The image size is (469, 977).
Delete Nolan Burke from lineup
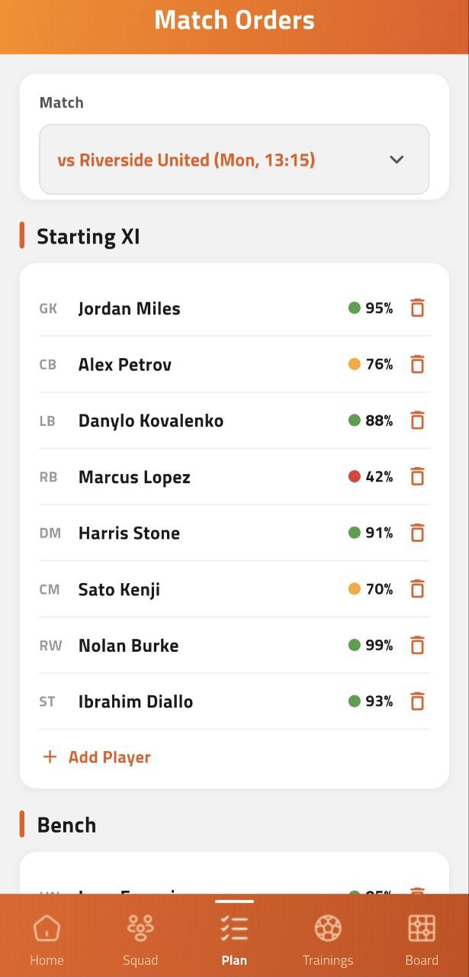click(417, 646)
